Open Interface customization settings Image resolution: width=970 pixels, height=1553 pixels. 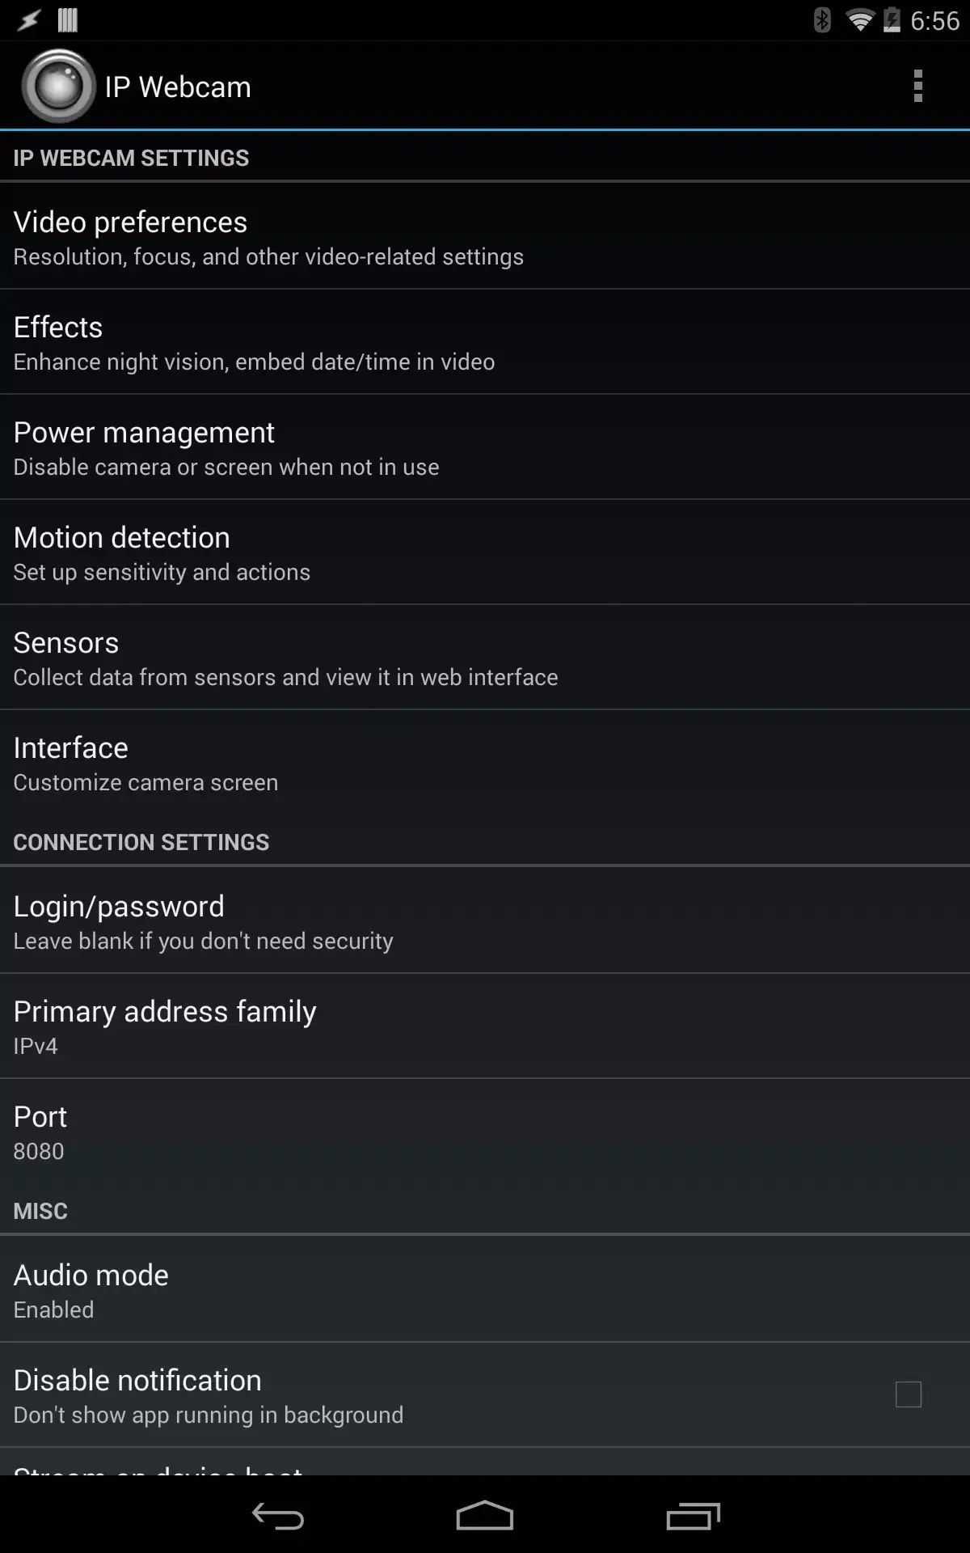point(485,762)
